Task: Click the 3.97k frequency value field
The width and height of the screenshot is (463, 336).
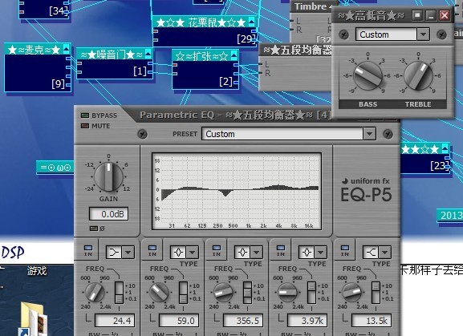Action: (x=307, y=321)
